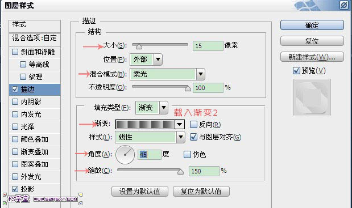Screen dimensions: 352x208
Task: Enable the 内阴影 checkbox
Action: point(15,102)
